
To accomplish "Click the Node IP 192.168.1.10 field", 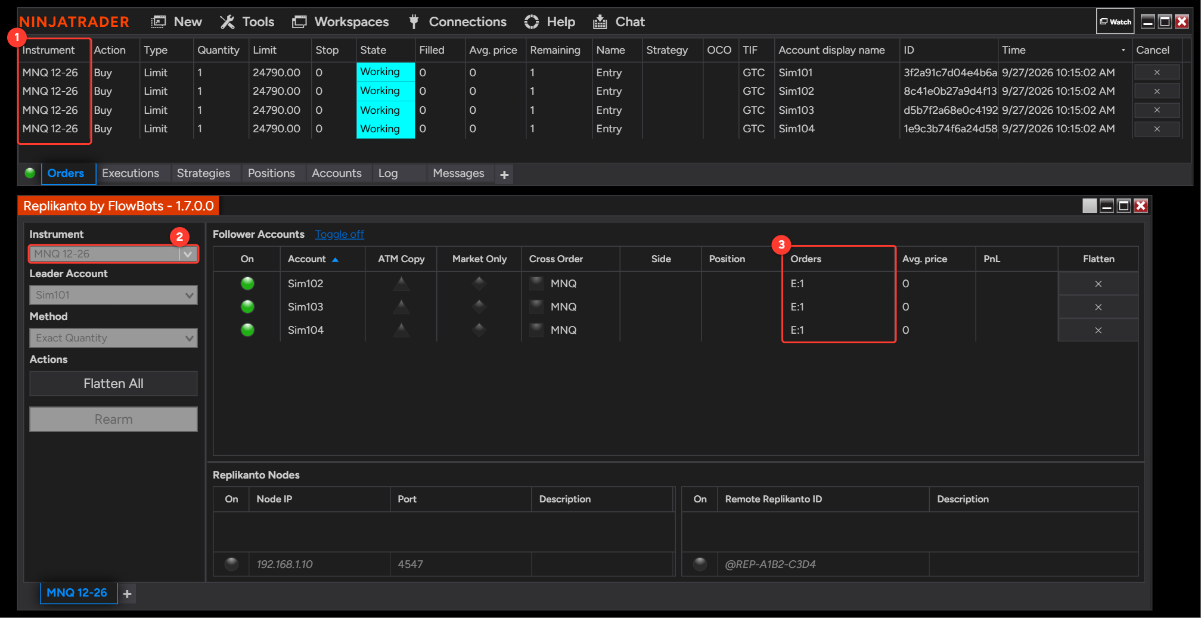I will [319, 564].
